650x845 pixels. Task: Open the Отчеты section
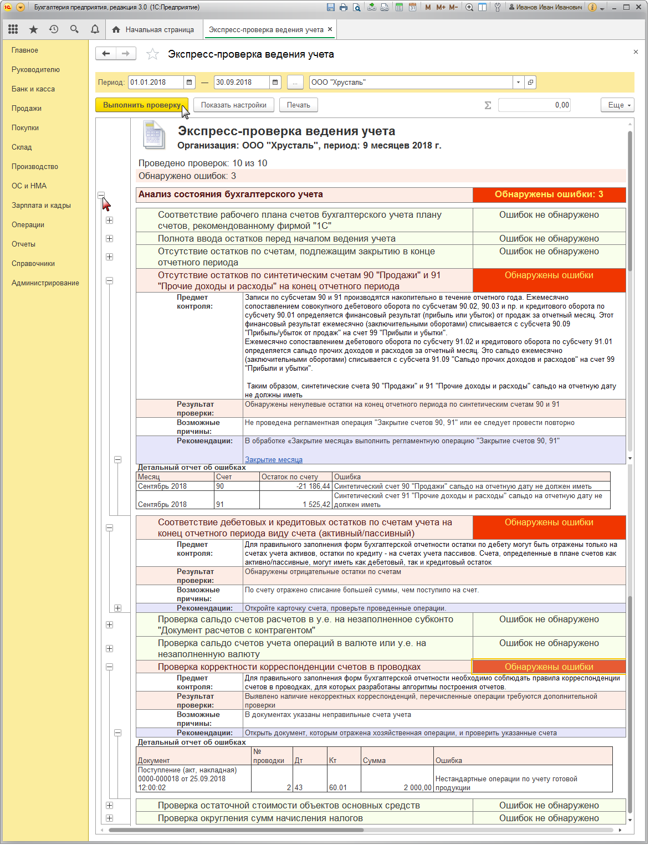[23, 244]
